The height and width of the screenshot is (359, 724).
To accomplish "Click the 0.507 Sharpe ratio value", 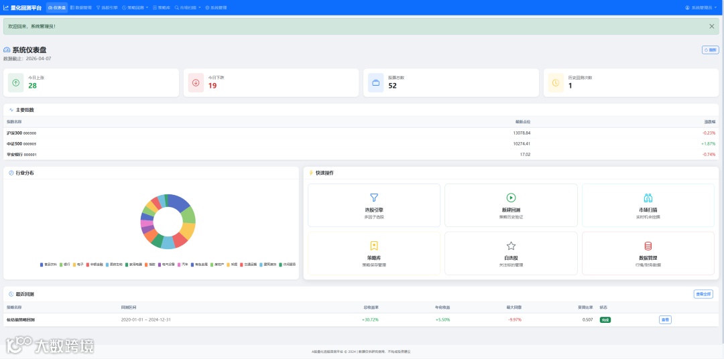I will point(588,319).
